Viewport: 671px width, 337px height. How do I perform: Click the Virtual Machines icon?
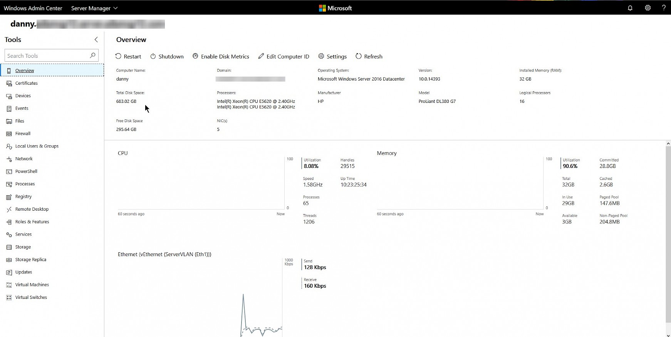coord(9,285)
